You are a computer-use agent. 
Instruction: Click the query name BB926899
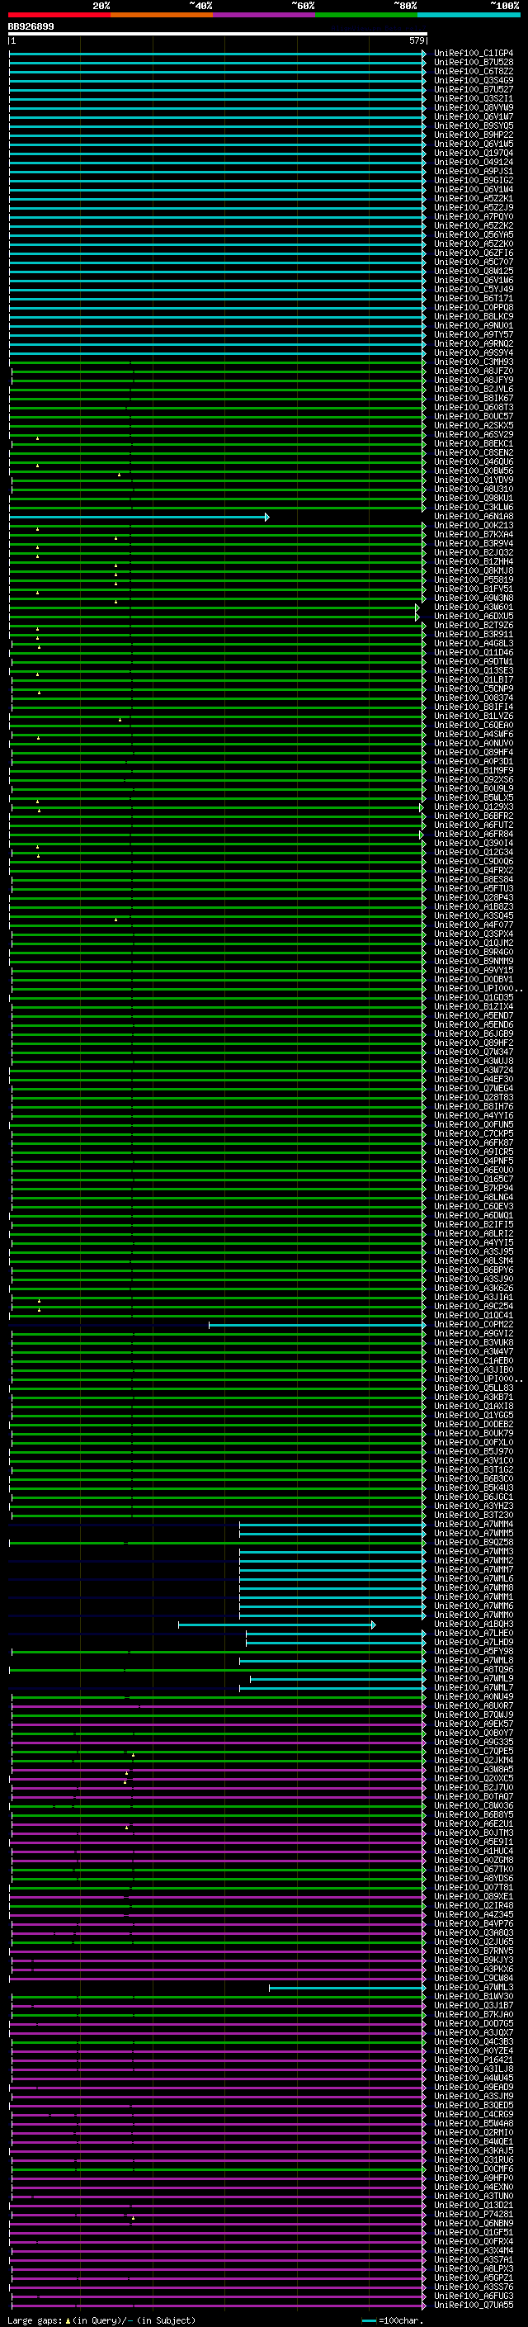(x=31, y=27)
